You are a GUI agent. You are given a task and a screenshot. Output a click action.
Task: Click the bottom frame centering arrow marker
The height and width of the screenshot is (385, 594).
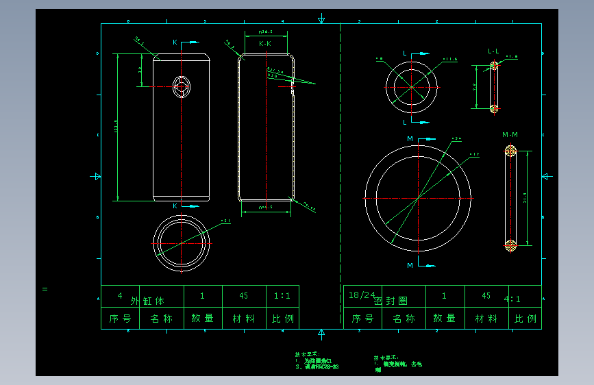pyautogui.click(x=321, y=334)
